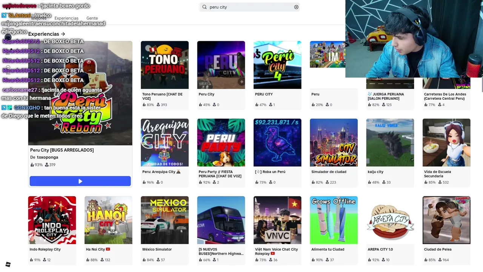Click inside the peru city search field
Viewport: 483px width, 272px height.
250,7
